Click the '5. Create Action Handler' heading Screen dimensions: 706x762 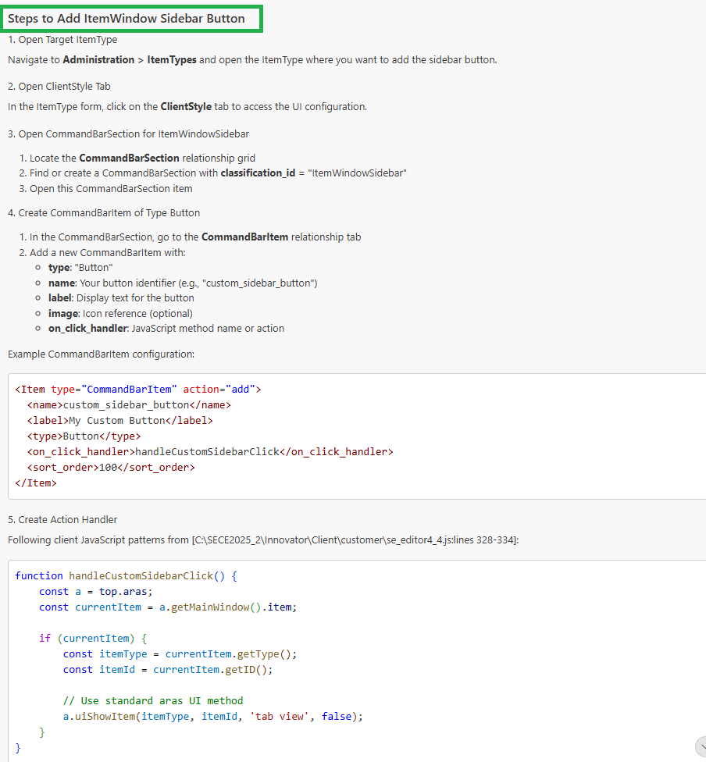(x=62, y=520)
